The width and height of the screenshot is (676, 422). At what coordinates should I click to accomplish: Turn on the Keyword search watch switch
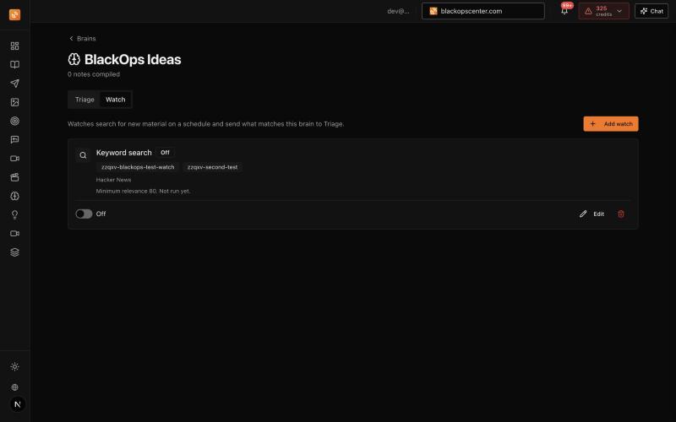pos(84,214)
